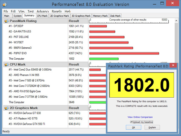Select #2 - ATI Radeon HD 5770 row
This screenshot has height=136, width=181.
(46, 118)
